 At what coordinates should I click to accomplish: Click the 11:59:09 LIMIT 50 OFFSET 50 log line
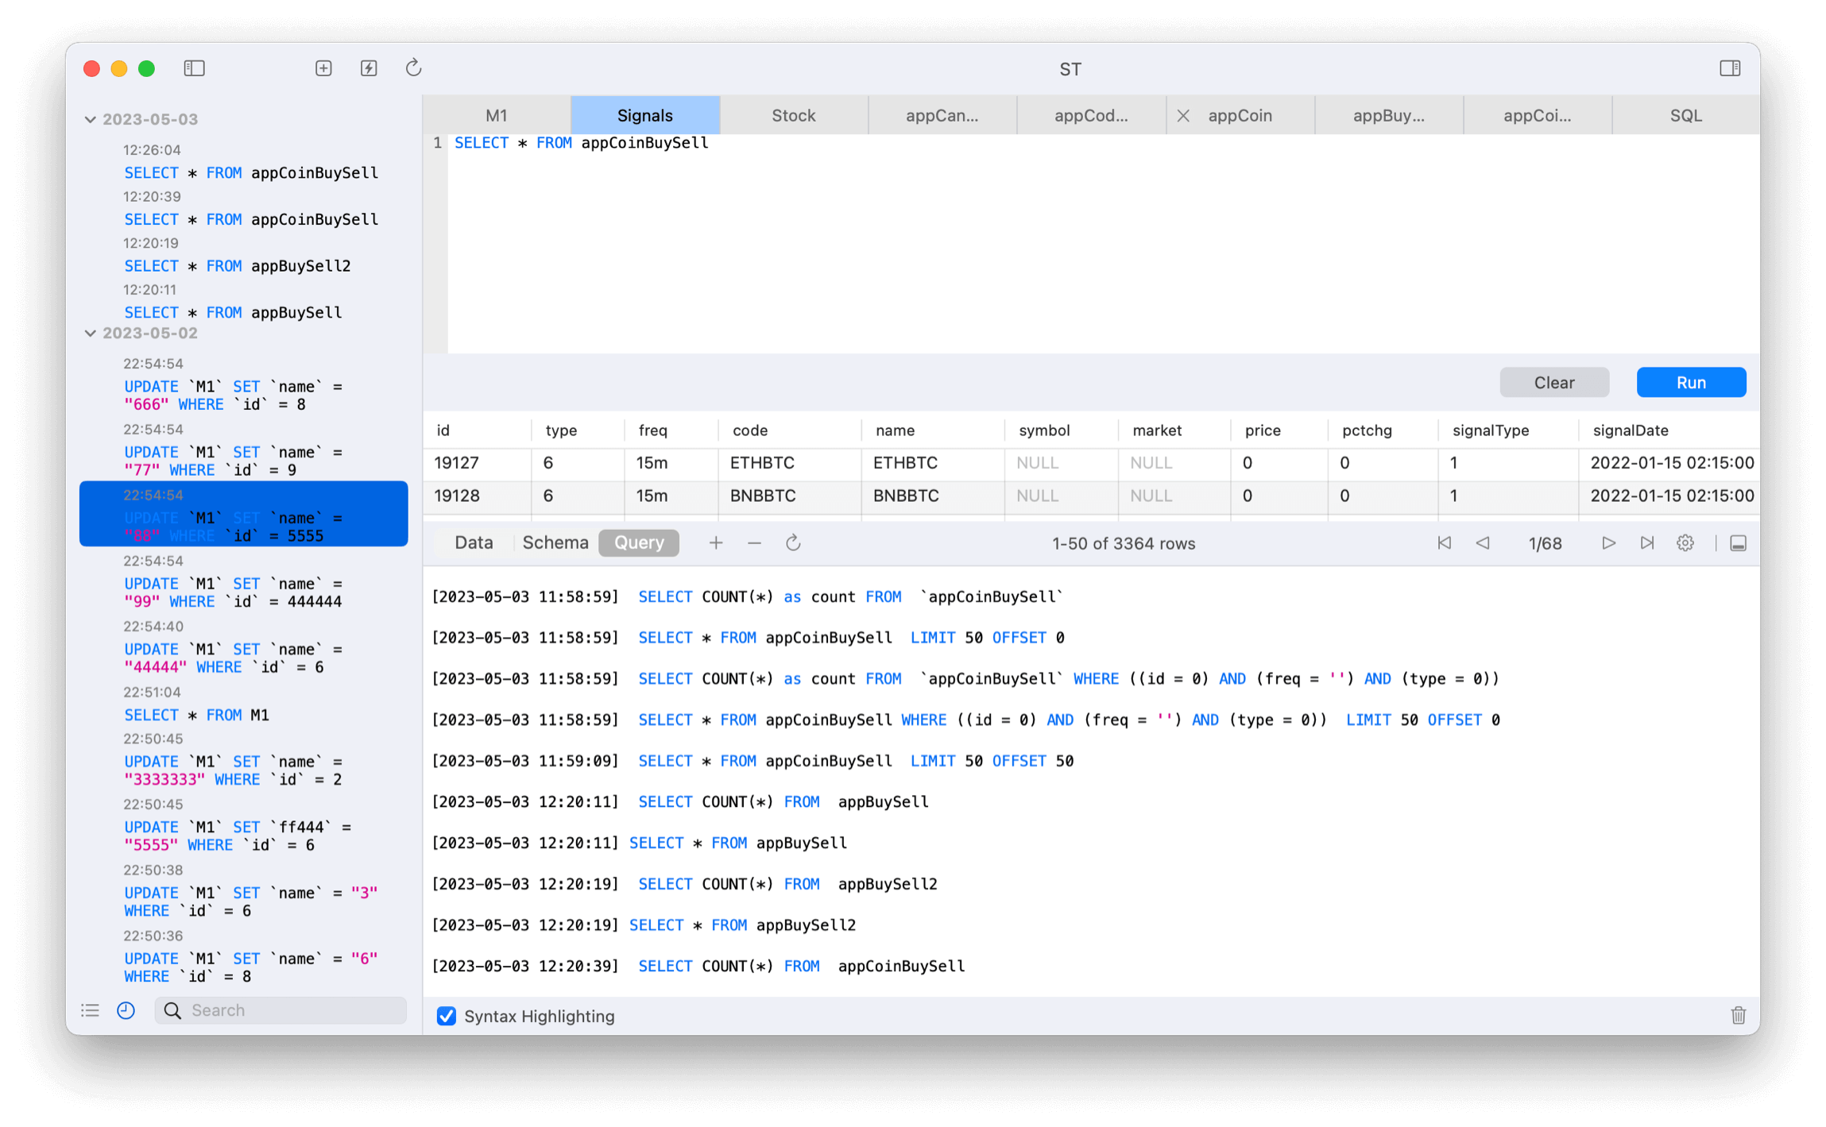pos(752,761)
